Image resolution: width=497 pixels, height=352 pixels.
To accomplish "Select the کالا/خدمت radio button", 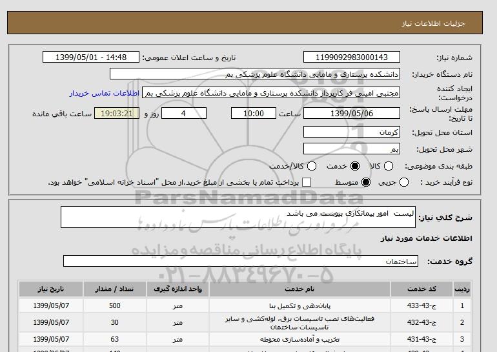I will click(312, 166).
